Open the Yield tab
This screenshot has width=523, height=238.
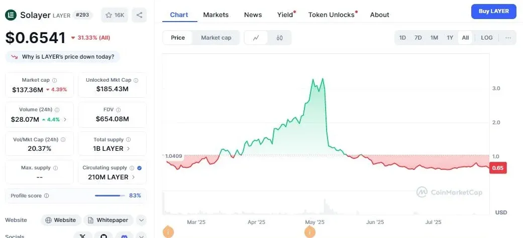pyautogui.click(x=285, y=15)
